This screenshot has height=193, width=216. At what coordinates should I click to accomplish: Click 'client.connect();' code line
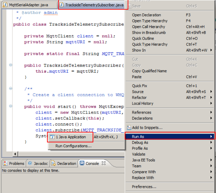(x=59, y=124)
